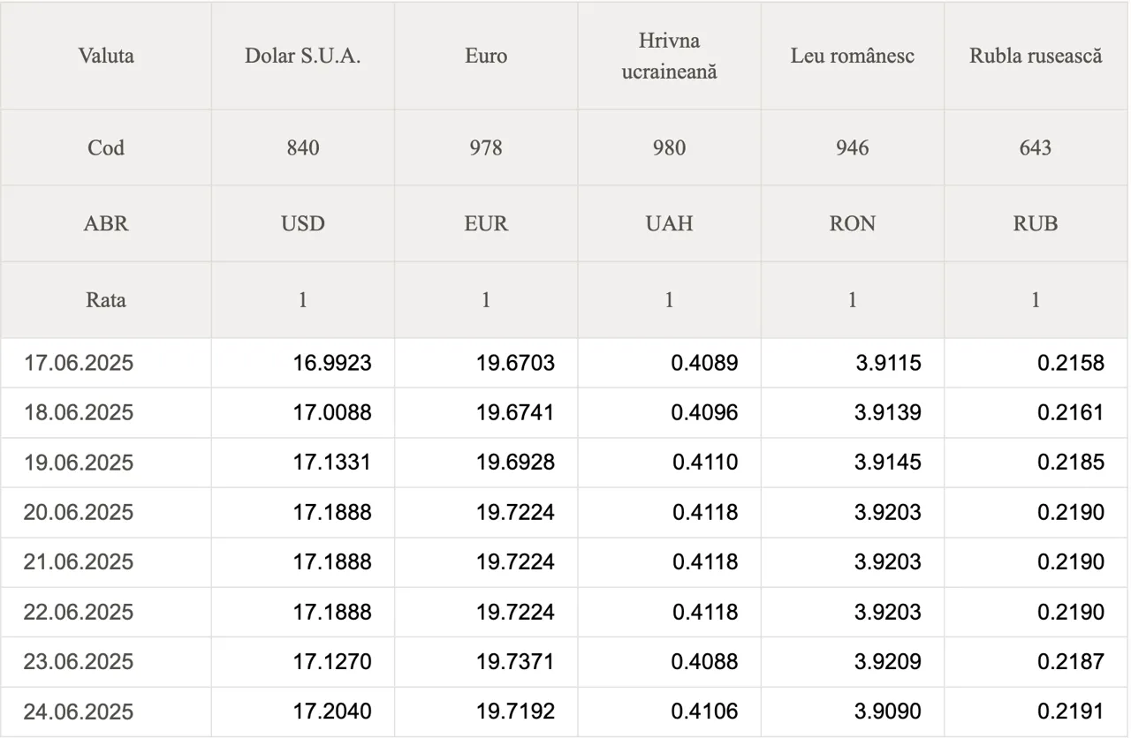Select the EUR abbreviation cell
Screen dimensions: 1131x738
click(x=486, y=223)
